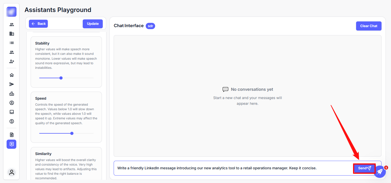Open the user profile avatar at sidebar bottom
This screenshot has height=183, width=391.
(x=12, y=172)
